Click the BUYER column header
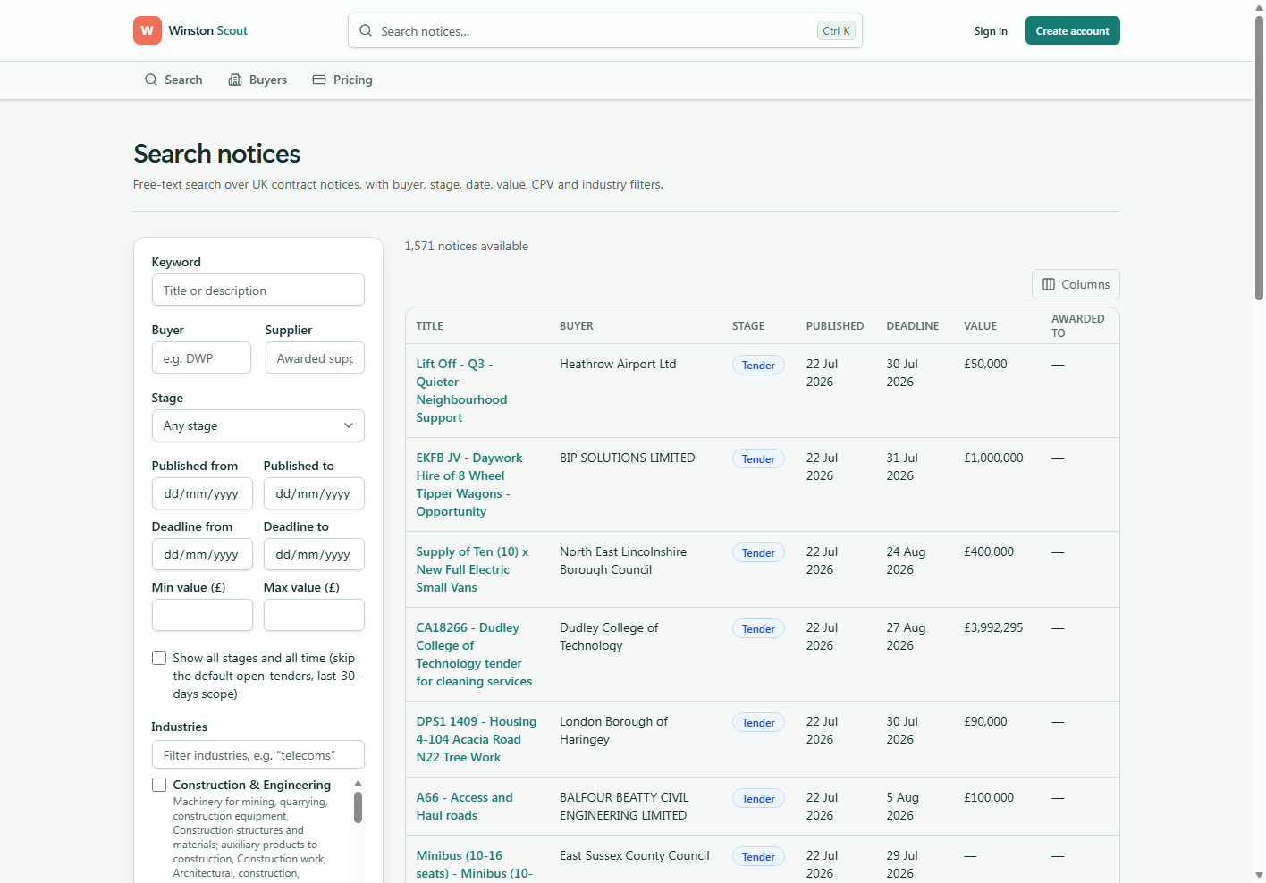Viewport: 1266px width, 883px height. pyautogui.click(x=576, y=326)
